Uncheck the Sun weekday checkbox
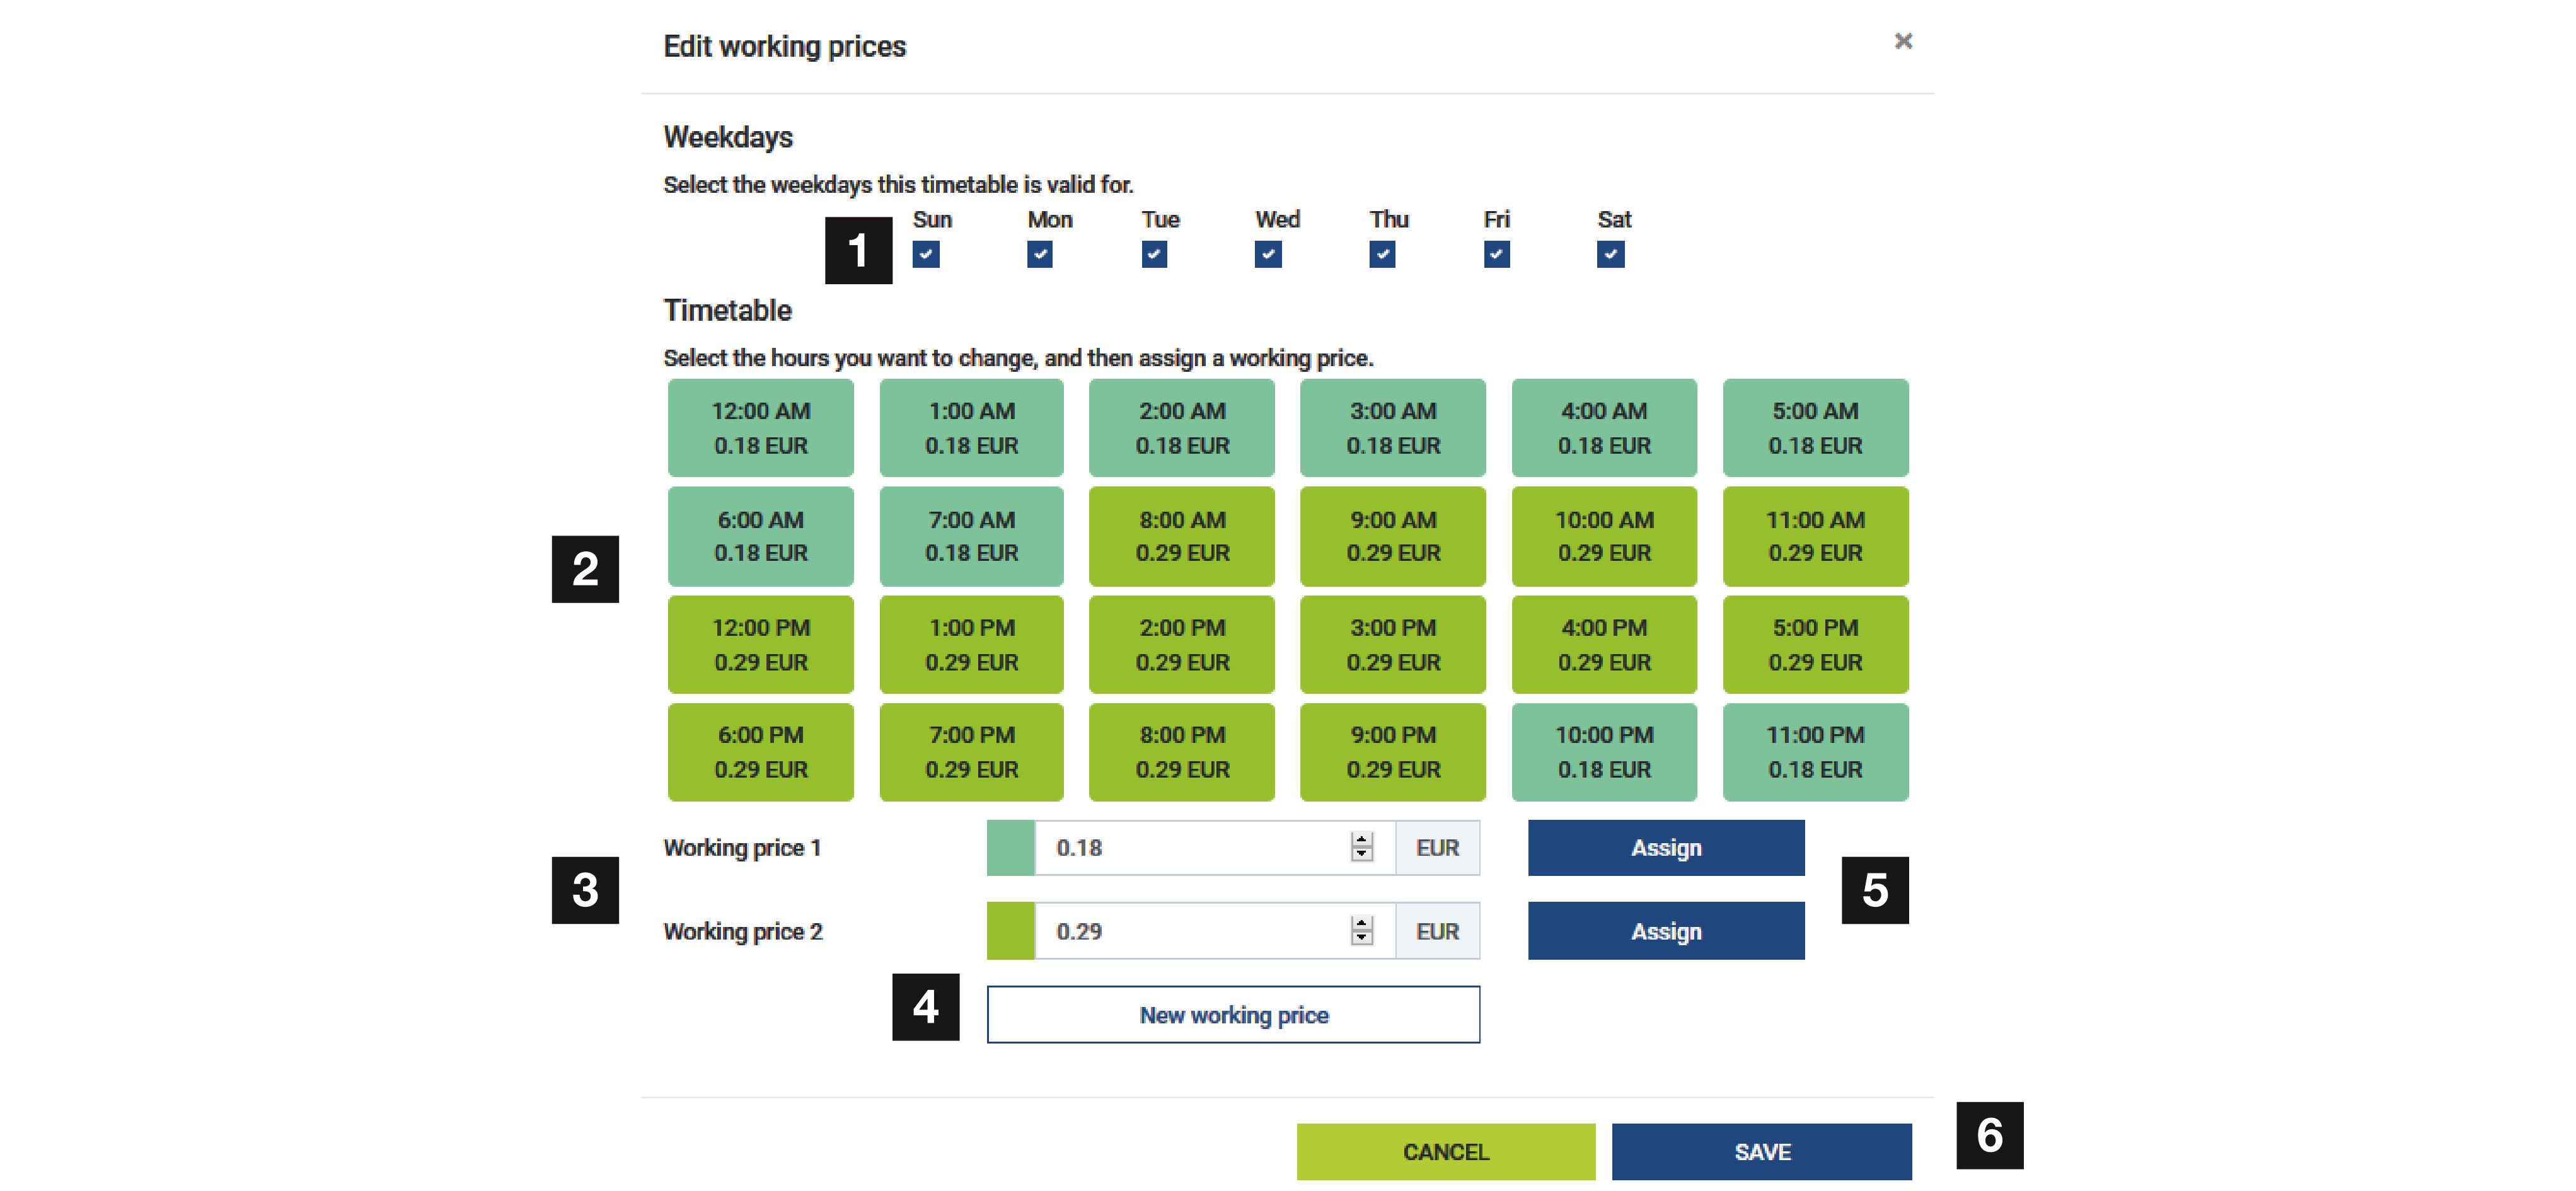The image size is (2576, 1191). (x=925, y=254)
